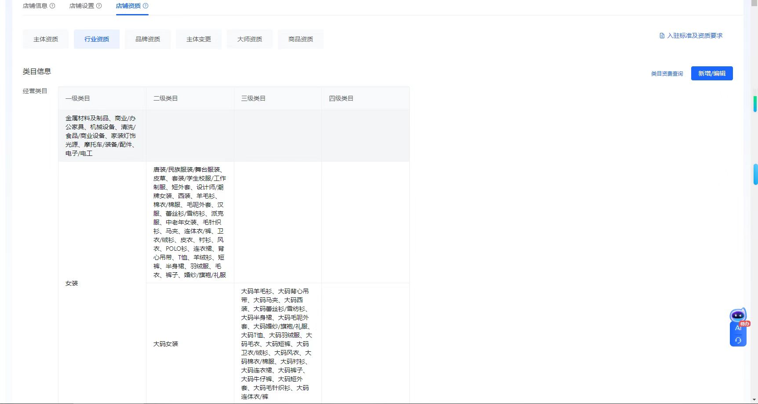The image size is (758, 404).
Task: Click the document icon before 入驻标准及资质要求
Action: [662, 36]
